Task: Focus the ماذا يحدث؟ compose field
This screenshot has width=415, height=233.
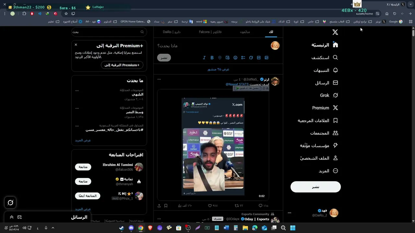Action: click(x=214, y=46)
